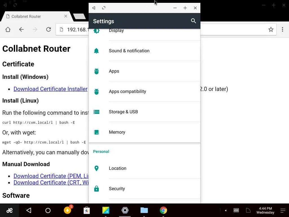
Task: Open a new browser tab
Action: (x=79, y=16)
